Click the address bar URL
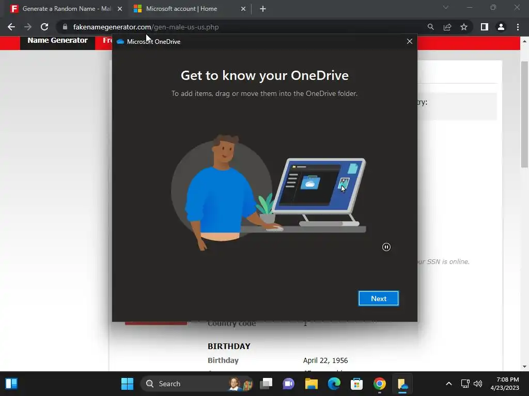Image resolution: width=529 pixels, height=396 pixels. pyautogui.click(x=146, y=27)
